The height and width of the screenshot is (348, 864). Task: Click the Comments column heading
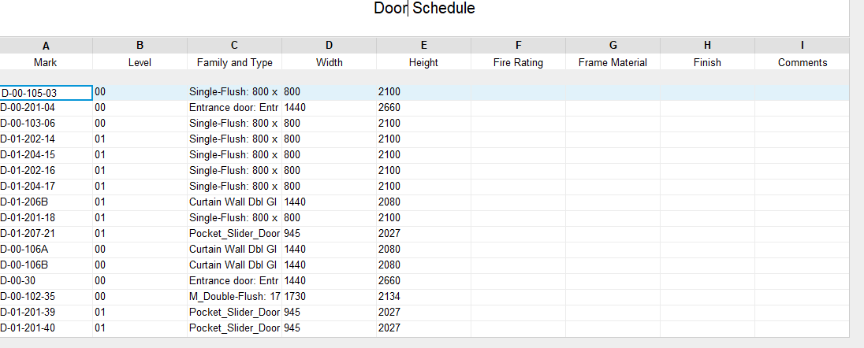point(803,63)
